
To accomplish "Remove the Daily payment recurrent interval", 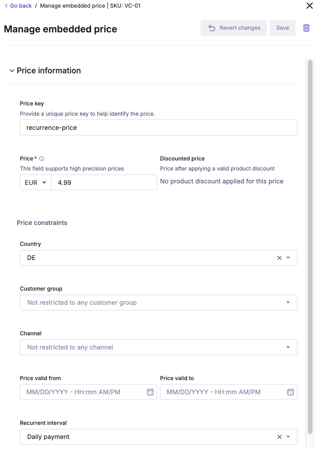I will click(x=279, y=437).
